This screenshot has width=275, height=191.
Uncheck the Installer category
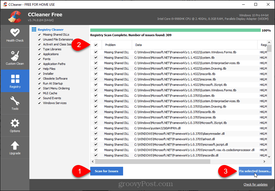coord(39,74)
